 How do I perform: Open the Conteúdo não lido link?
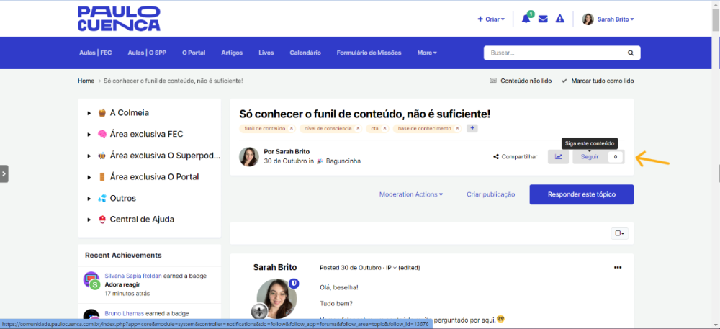[x=521, y=81]
